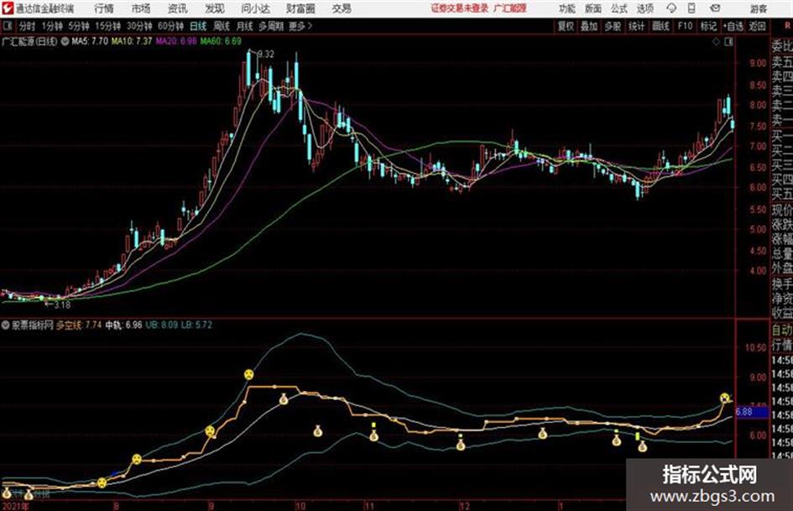Expand the round dropdown next to 股票指标网
The width and height of the screenshot is (793, 511).
[x=6, y=325]
